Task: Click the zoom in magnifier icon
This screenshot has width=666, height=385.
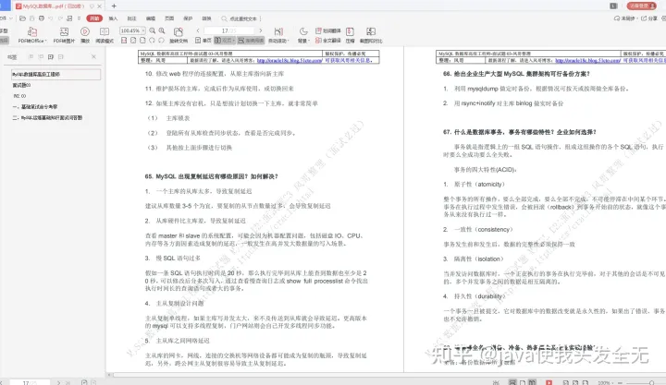Action: tap(162, 30)
